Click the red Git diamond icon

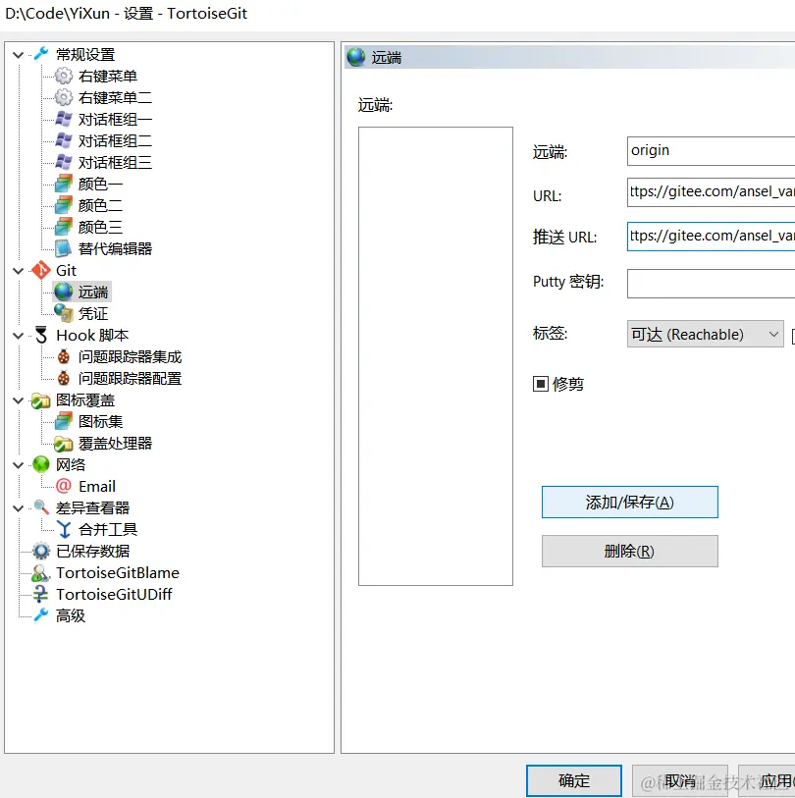tap(41, 270)
